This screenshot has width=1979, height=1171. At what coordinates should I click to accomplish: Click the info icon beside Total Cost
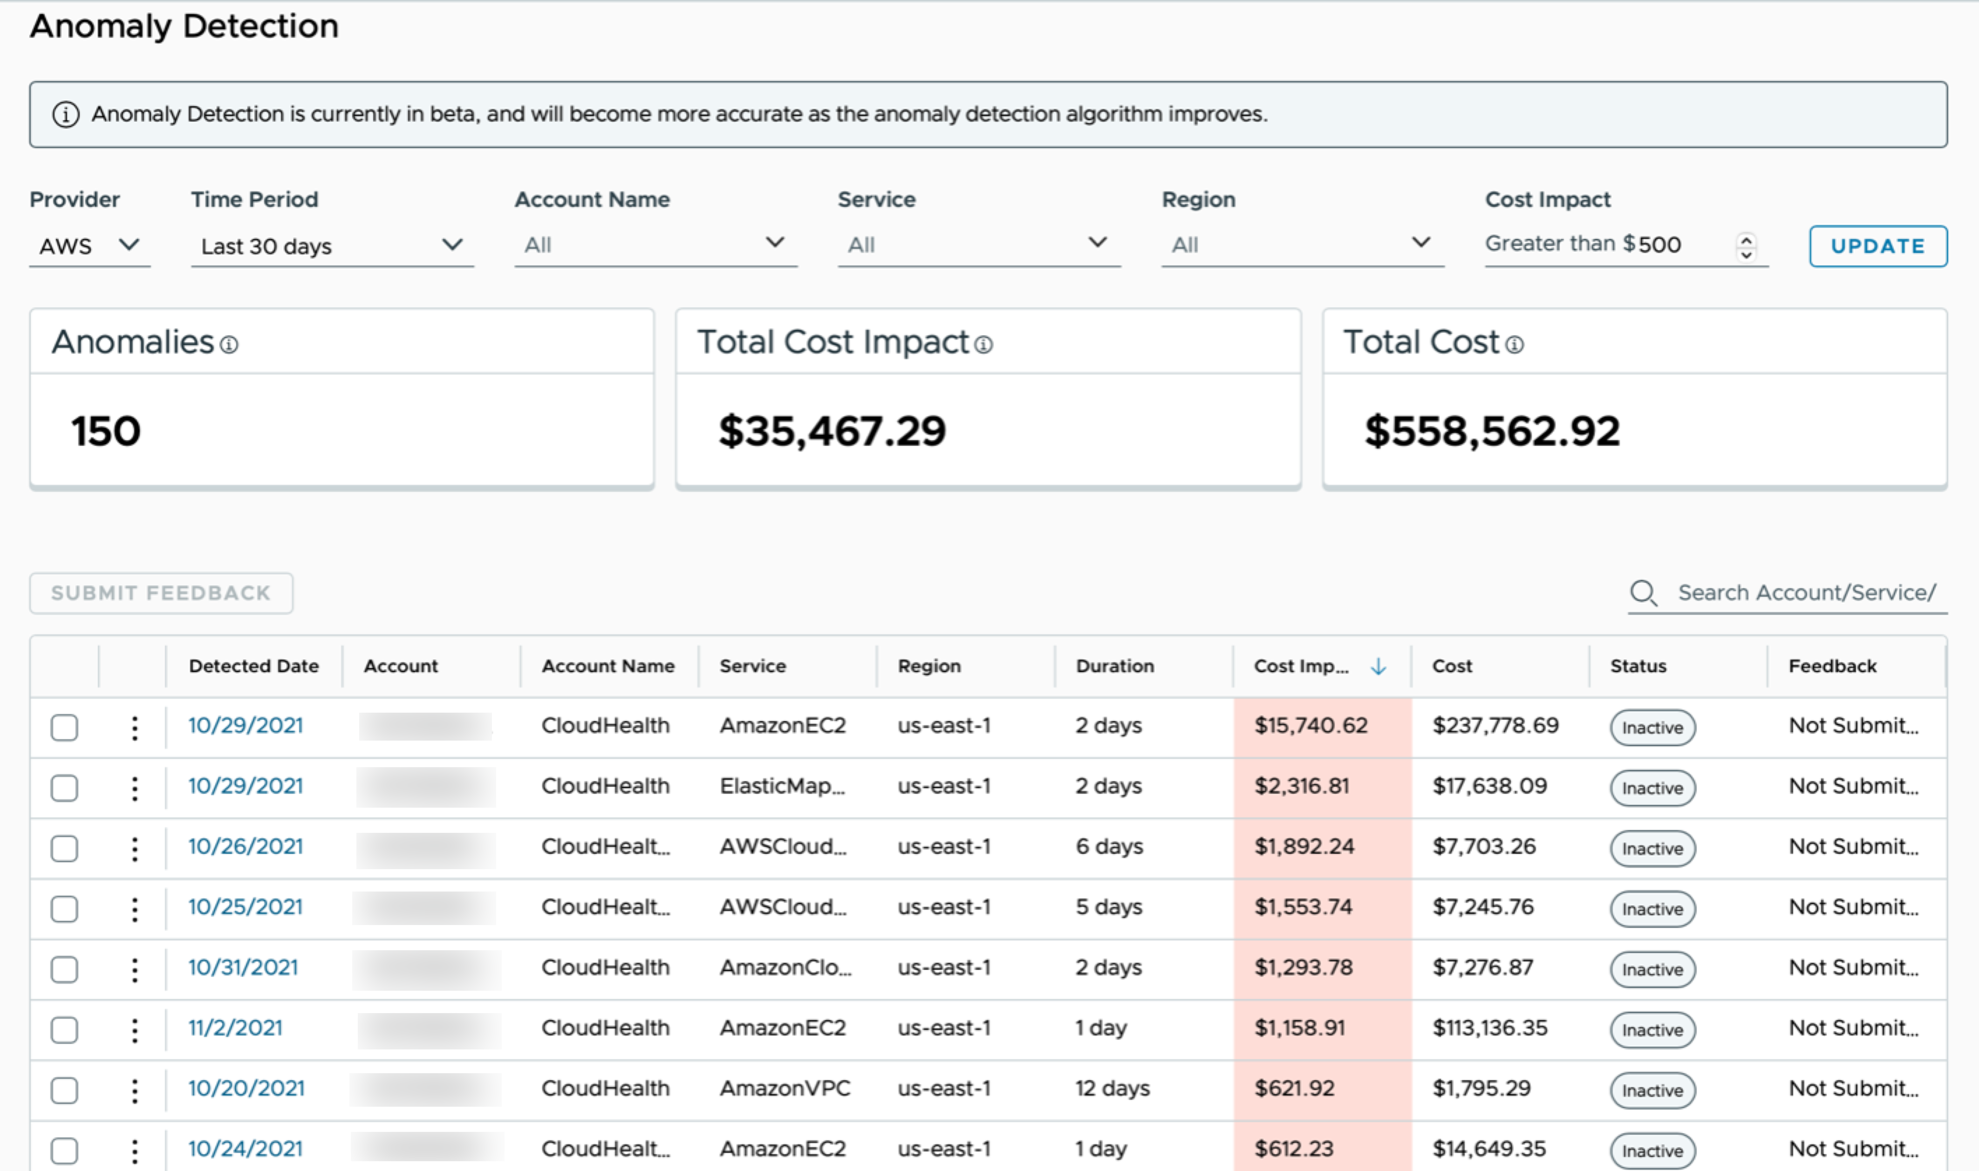coord(1514,345)
